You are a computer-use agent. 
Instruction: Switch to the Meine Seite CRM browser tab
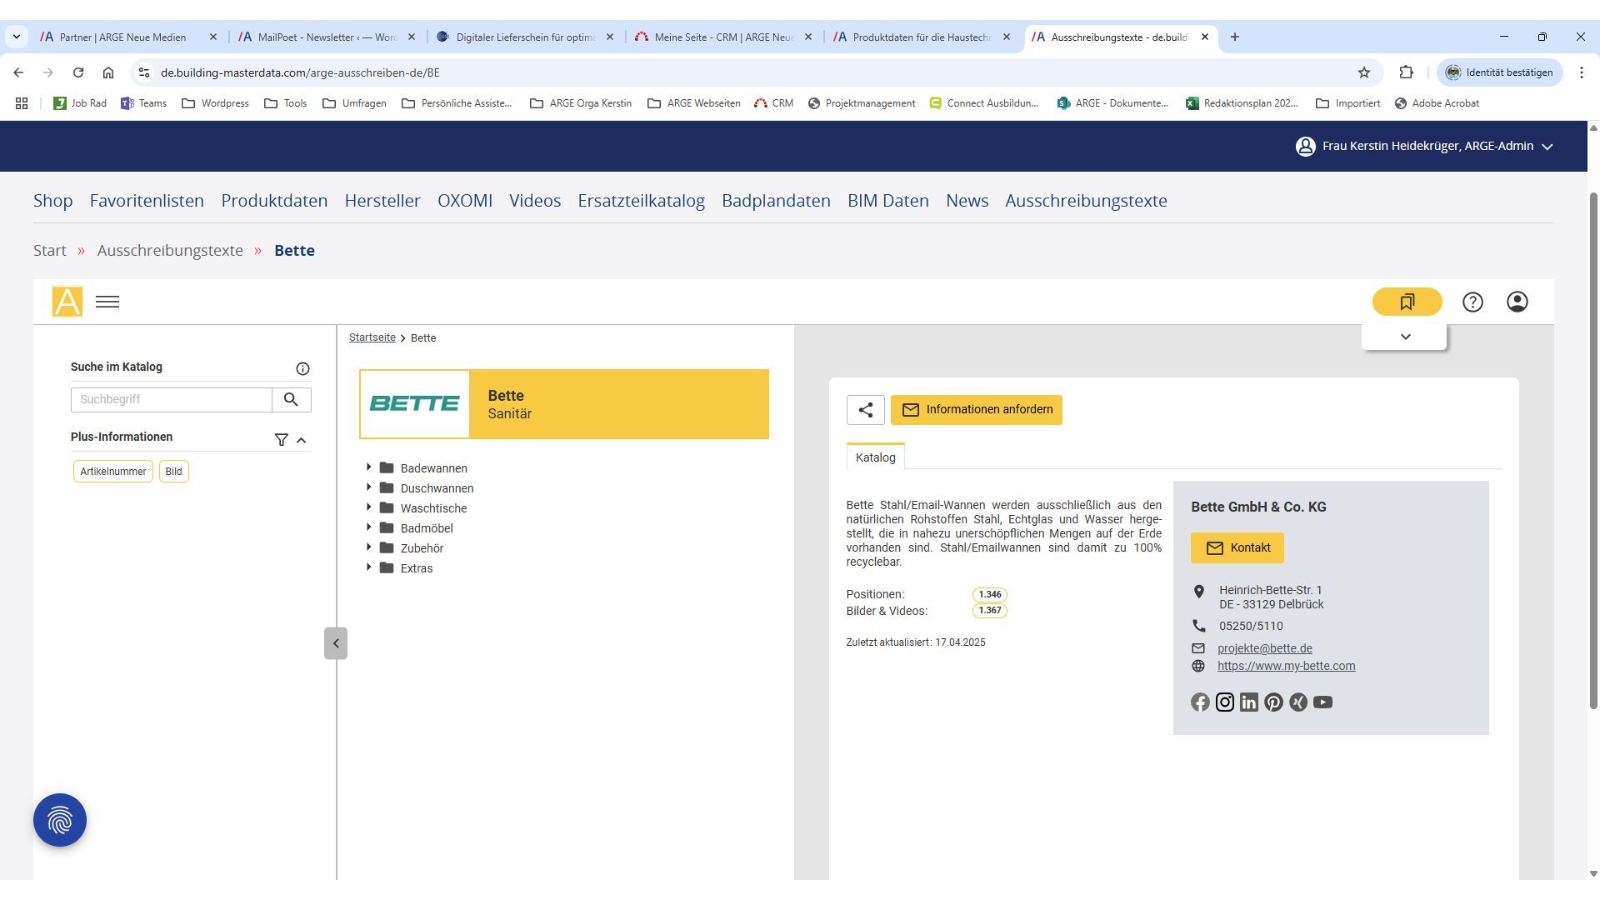tap(717, 37)
